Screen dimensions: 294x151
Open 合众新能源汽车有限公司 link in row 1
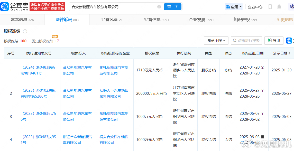point(77,70)
